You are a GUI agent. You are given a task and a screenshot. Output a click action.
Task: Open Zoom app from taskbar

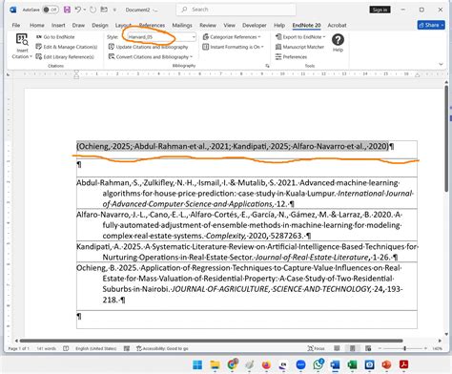[x=300, y=364]
